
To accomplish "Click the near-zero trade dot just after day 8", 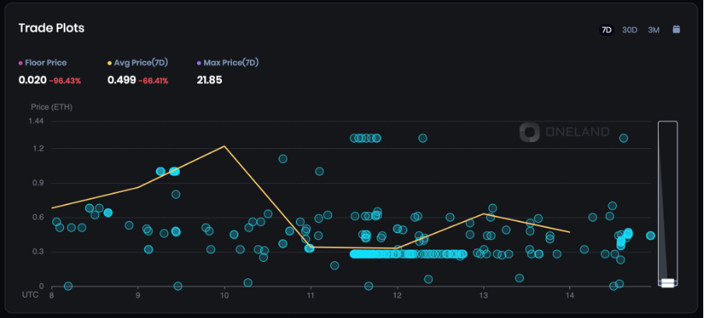I will pos(68,286).
